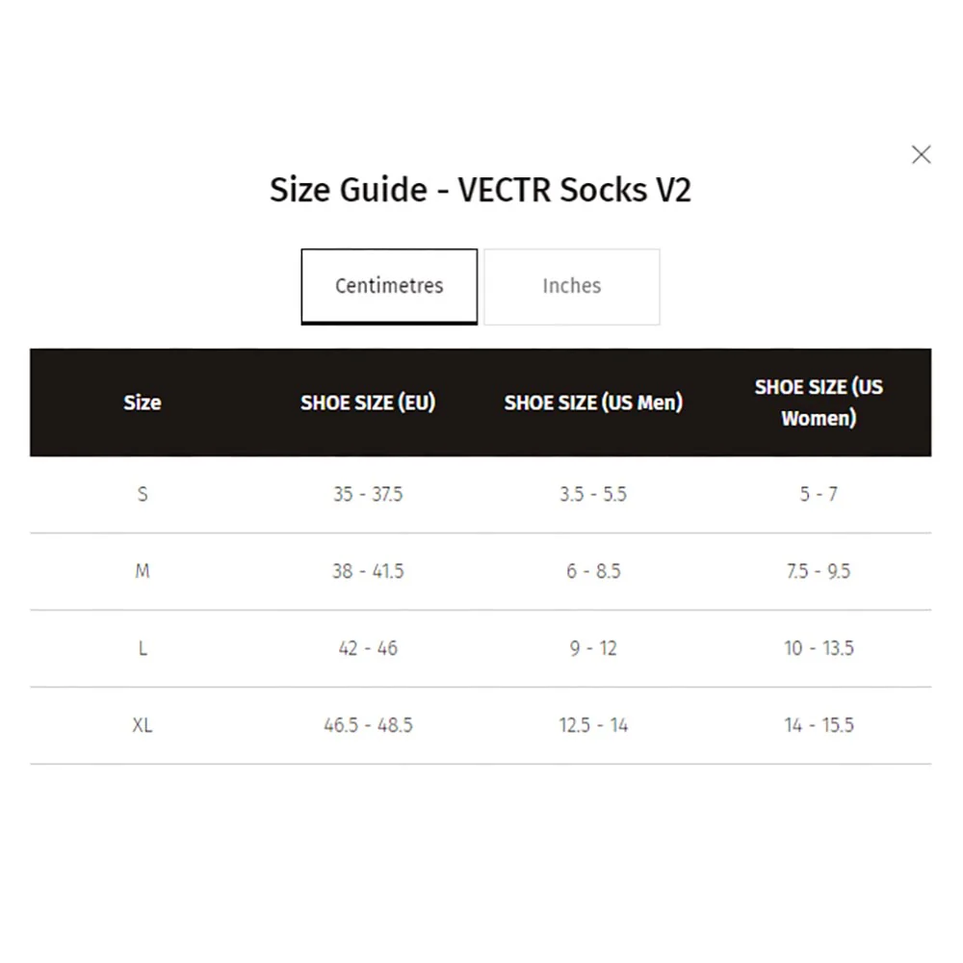Switch to the Inches tab
The image size is (963, 963).
pyautogui.click(x=572, y=286)
